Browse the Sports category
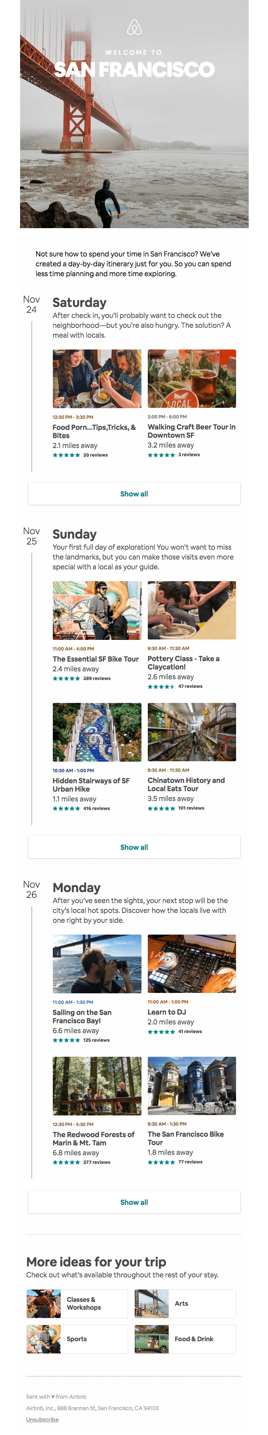This screenshot has width=268, height=1435. click(x=78, y=1339)
